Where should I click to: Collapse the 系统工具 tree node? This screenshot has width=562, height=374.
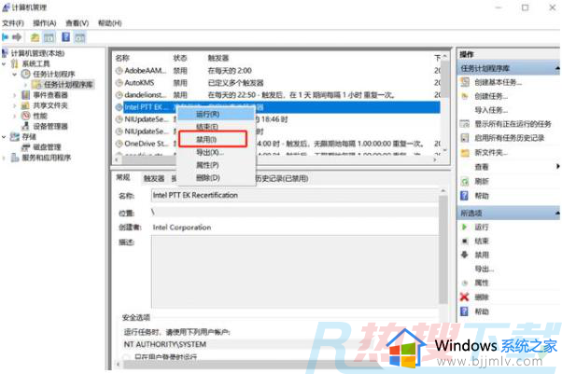[4, 63]
